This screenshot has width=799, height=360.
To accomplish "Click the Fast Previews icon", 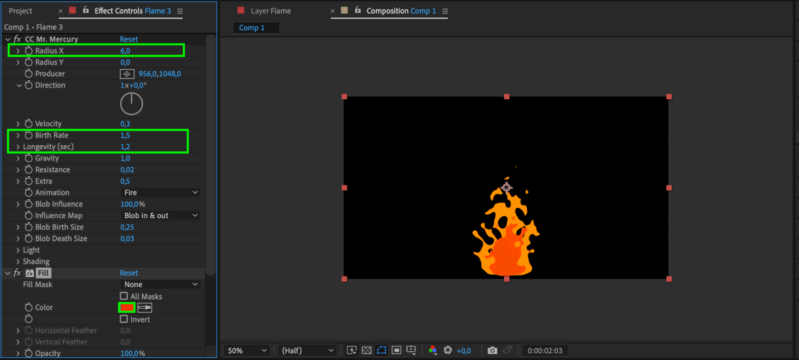I will coord(352,350).
